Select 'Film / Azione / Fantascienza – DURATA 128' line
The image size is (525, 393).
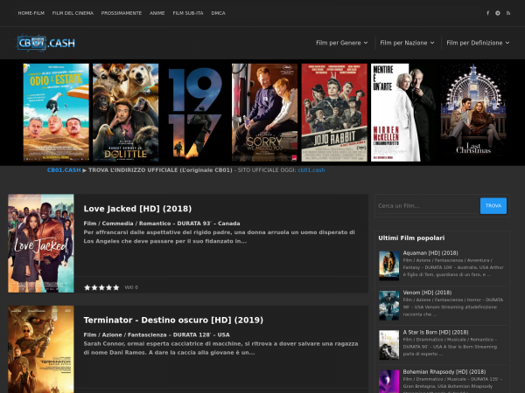pyautogui.click(x=157, y=334)
